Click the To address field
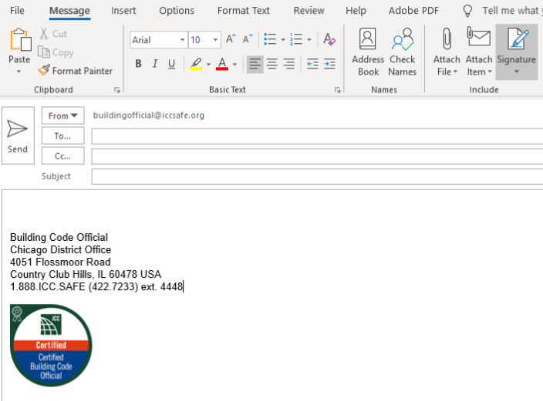 pos(317,136)
